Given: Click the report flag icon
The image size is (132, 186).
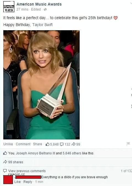Looking at the screenshot, I should (128, 144).
